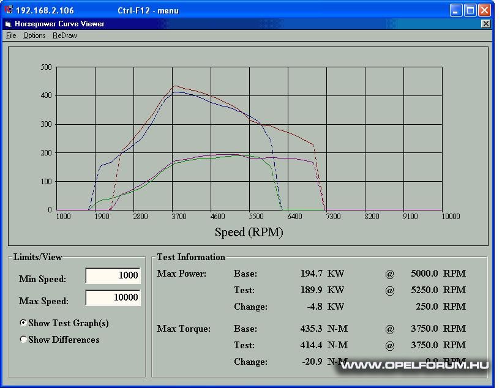Click the Min Speed input field
Image resolution: width=502 pixels, height=388 pixels.
[x=113, y=275]
